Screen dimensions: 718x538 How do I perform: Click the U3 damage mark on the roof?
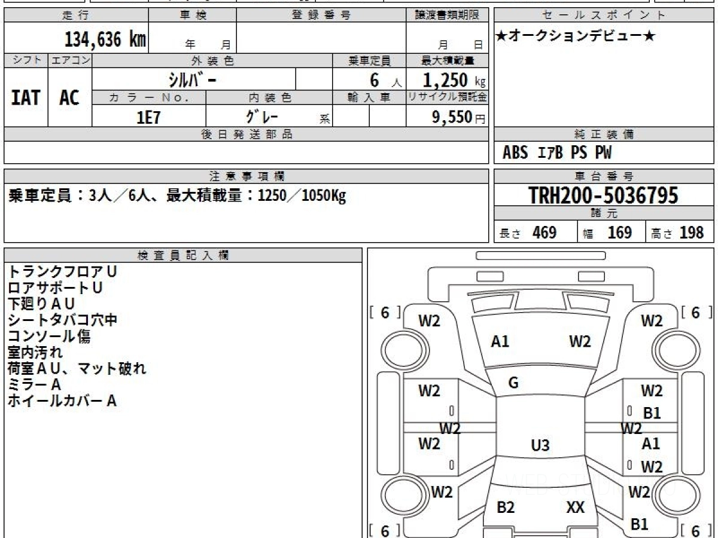pyautogui.click(x=540, y=445)
